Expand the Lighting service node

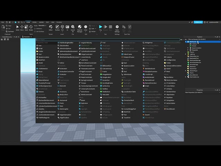[186, 54]
